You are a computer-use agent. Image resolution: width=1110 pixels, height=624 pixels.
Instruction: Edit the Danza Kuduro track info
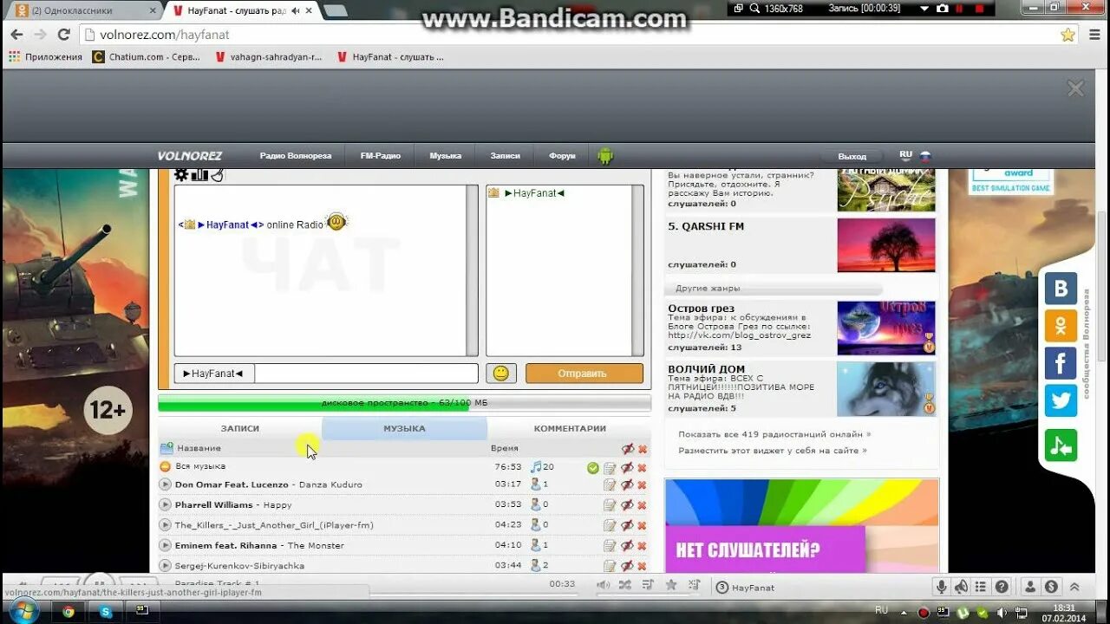[610, 485]
